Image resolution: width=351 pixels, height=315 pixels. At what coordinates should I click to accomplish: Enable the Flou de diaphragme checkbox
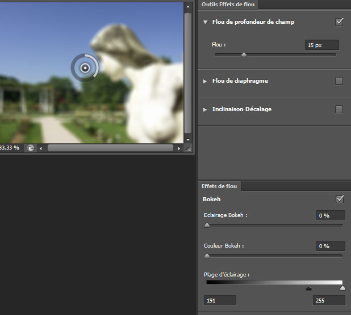pyautogui.click(x=339, y=81)
